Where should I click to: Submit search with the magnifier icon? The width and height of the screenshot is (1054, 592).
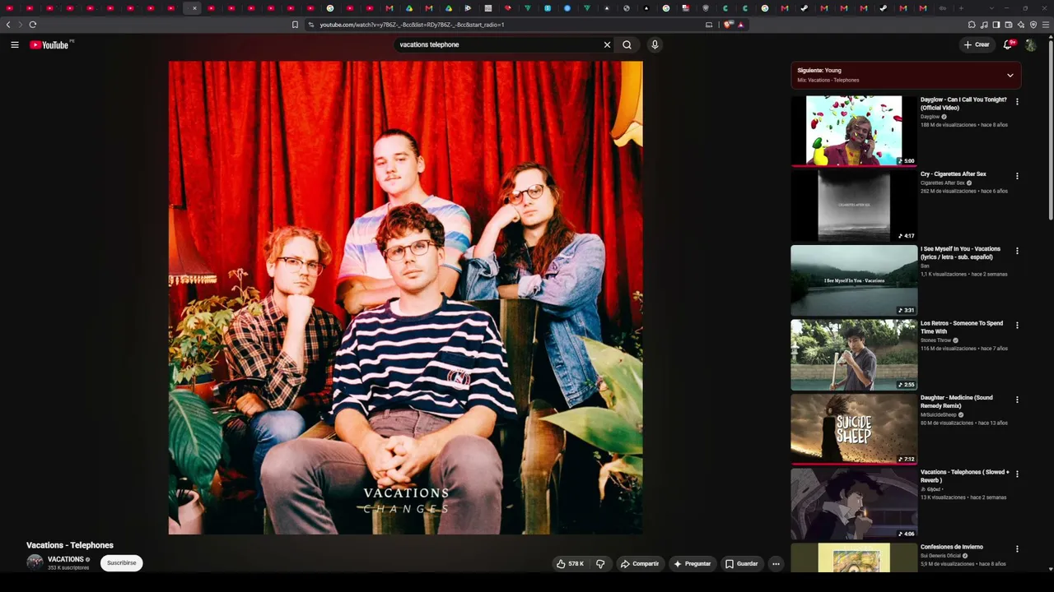627,44
